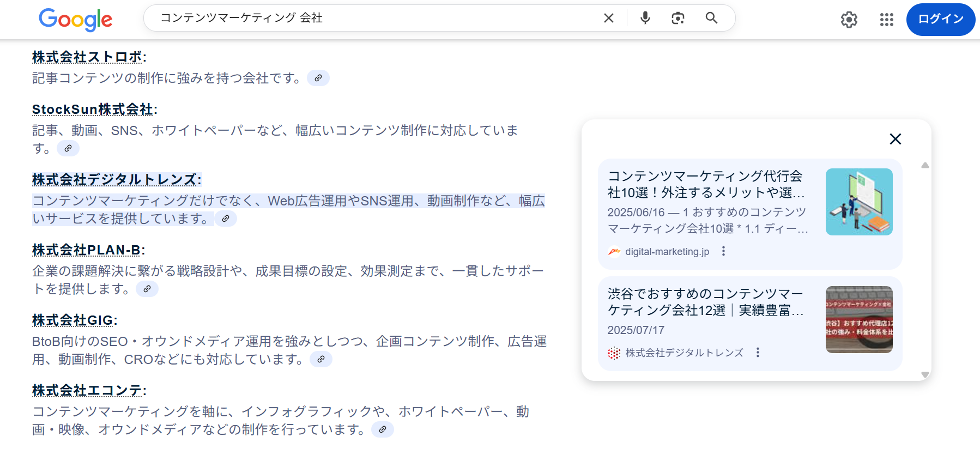The height and width of the screenshot is (455, 980).
Task: Open more options beside digital-marketing.jp
Action: (x=723, y=251)
